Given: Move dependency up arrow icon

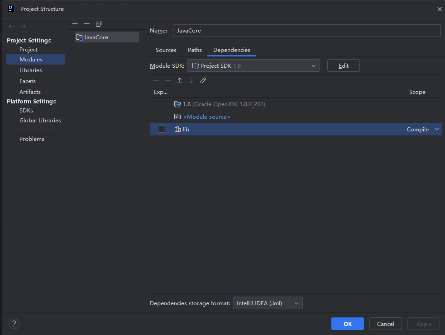Looking at the screenshot, I should (x=180, y=80).
